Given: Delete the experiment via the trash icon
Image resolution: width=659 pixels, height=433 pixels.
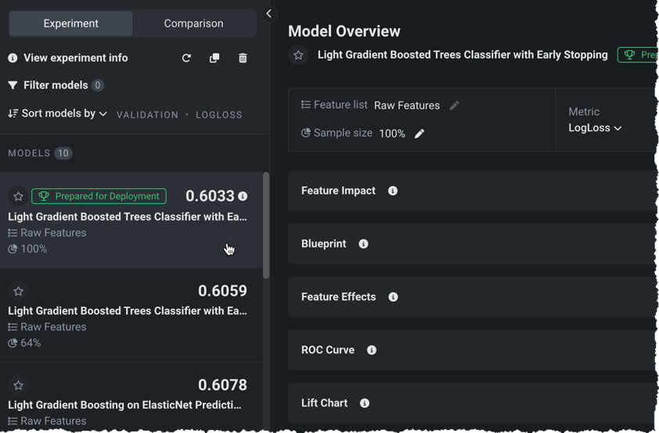Looking at the screenshot, I should [x=243, y=58].
